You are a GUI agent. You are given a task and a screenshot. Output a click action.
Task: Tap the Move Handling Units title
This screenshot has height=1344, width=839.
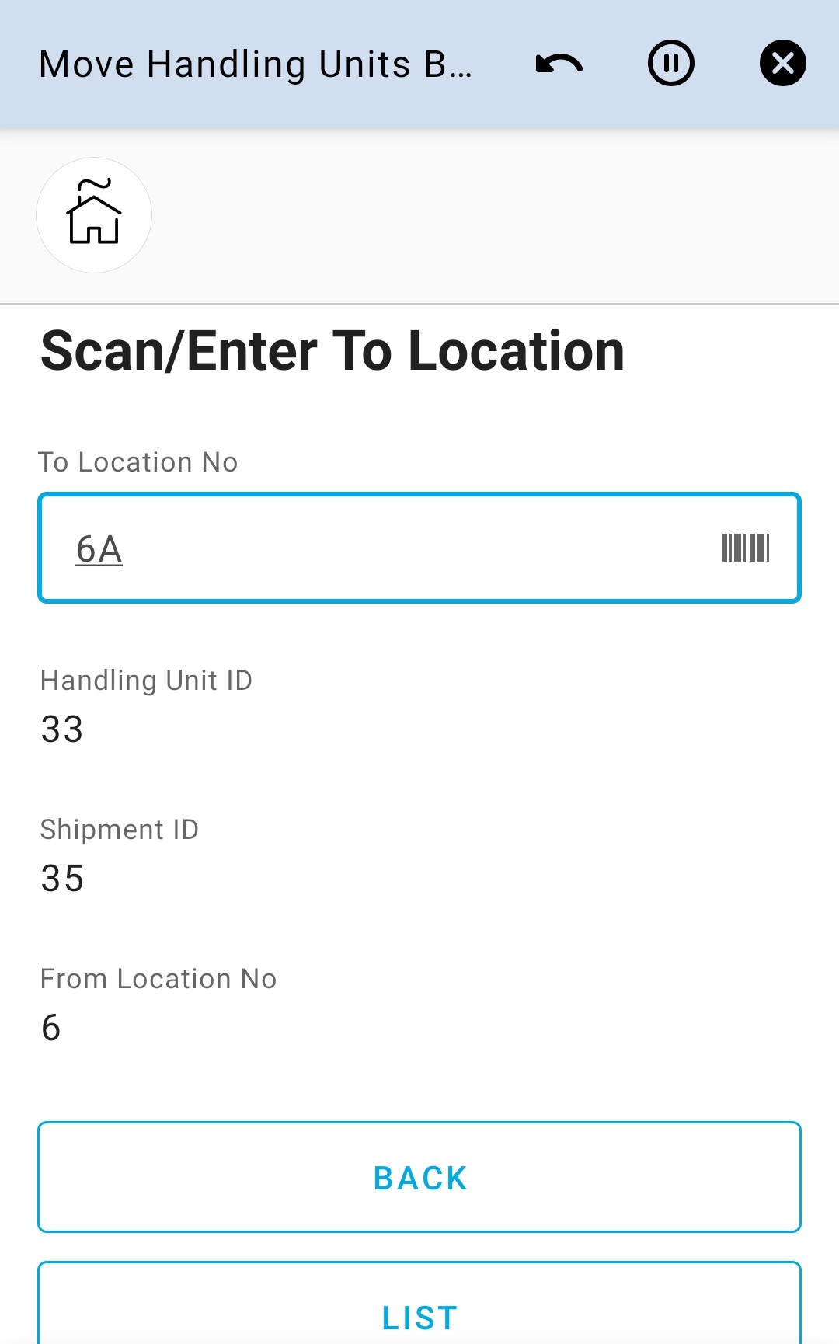256,64
